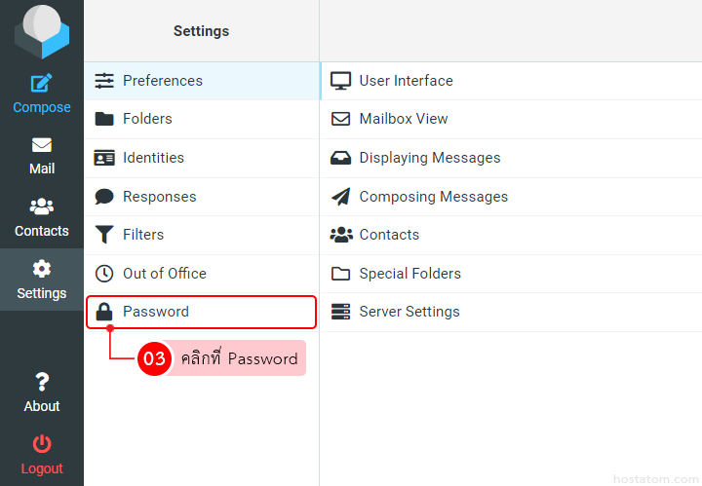Open Displaying Messages preferences

pyautogui.click(x=429, y=158)
